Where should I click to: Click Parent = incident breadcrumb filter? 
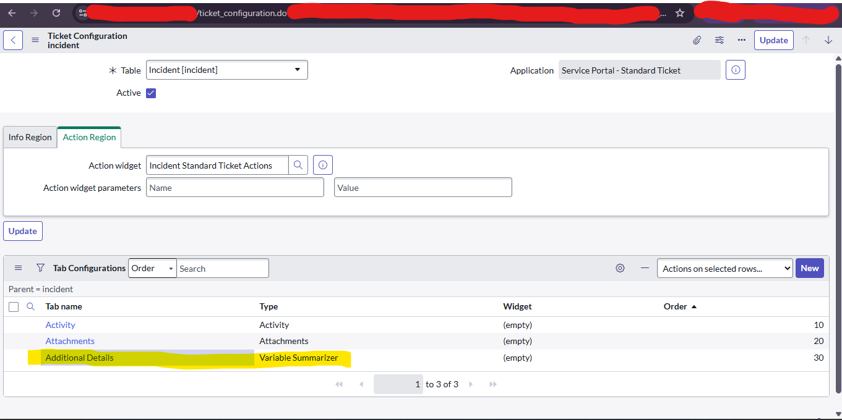click(41, 289)
